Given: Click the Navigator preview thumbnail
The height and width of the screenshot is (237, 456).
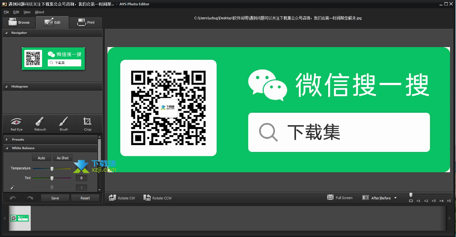Looking at the screenshot, I should [x=53, y=58].
